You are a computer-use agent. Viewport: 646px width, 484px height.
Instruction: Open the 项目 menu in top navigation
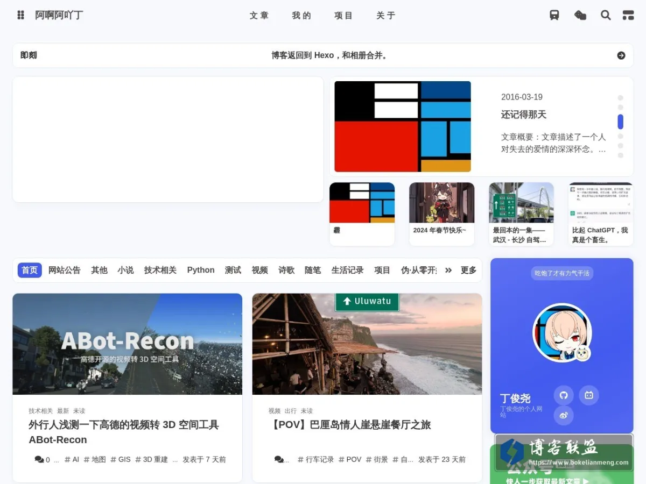pyautogui.click(x=343, y=16)
